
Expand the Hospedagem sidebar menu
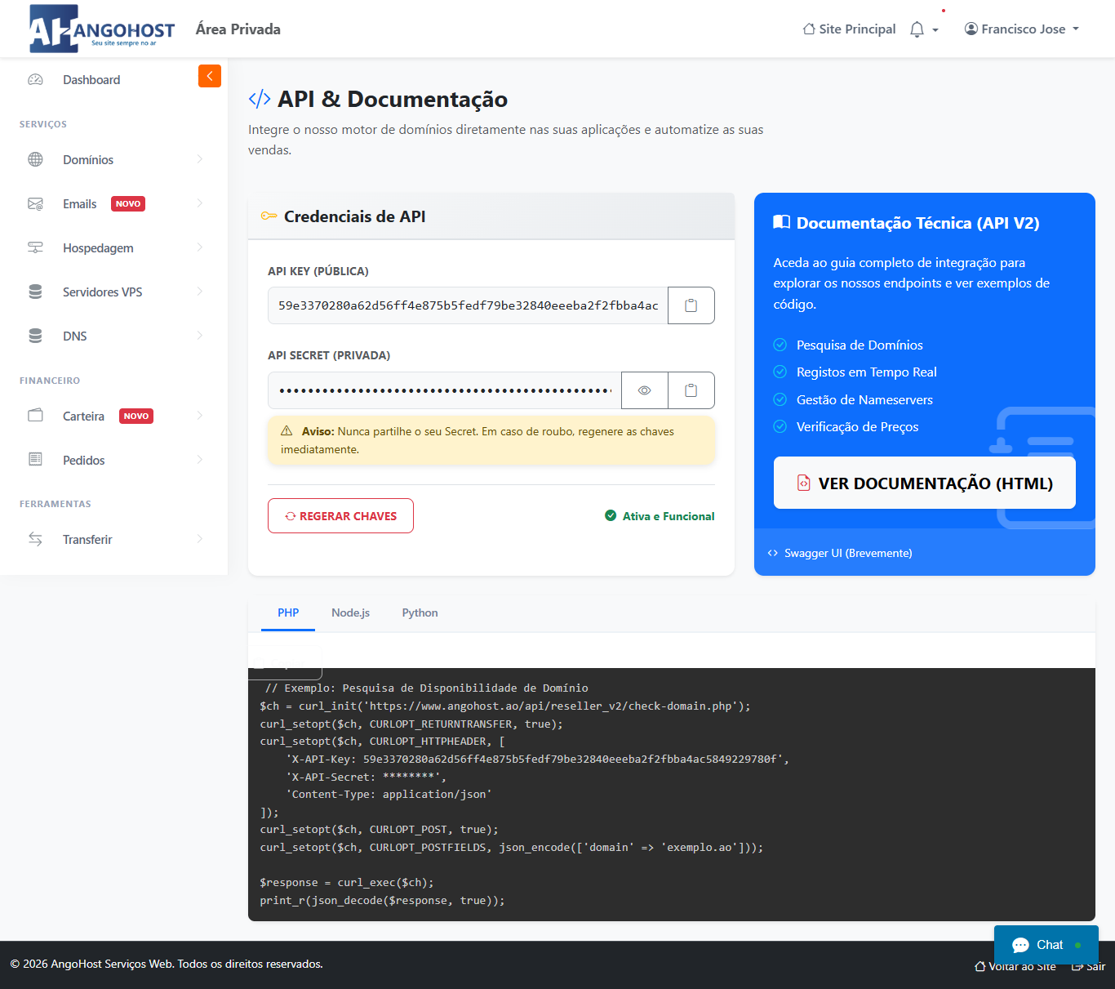[98, 248]
